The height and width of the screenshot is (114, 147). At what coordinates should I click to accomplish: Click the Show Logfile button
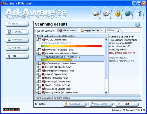[x=100, y=104]
